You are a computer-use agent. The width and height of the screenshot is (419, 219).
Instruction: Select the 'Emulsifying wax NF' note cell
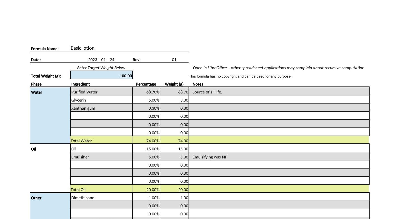click(210, 157)
